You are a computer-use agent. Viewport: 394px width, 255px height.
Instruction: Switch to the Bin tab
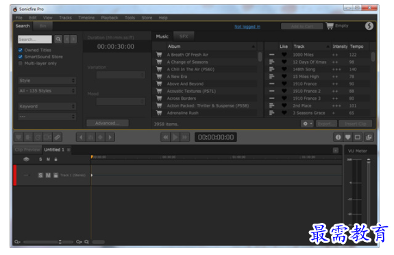click(x=42, y=26)
